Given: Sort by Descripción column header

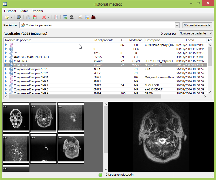Looking at the screenshot, I should point(159,40).
